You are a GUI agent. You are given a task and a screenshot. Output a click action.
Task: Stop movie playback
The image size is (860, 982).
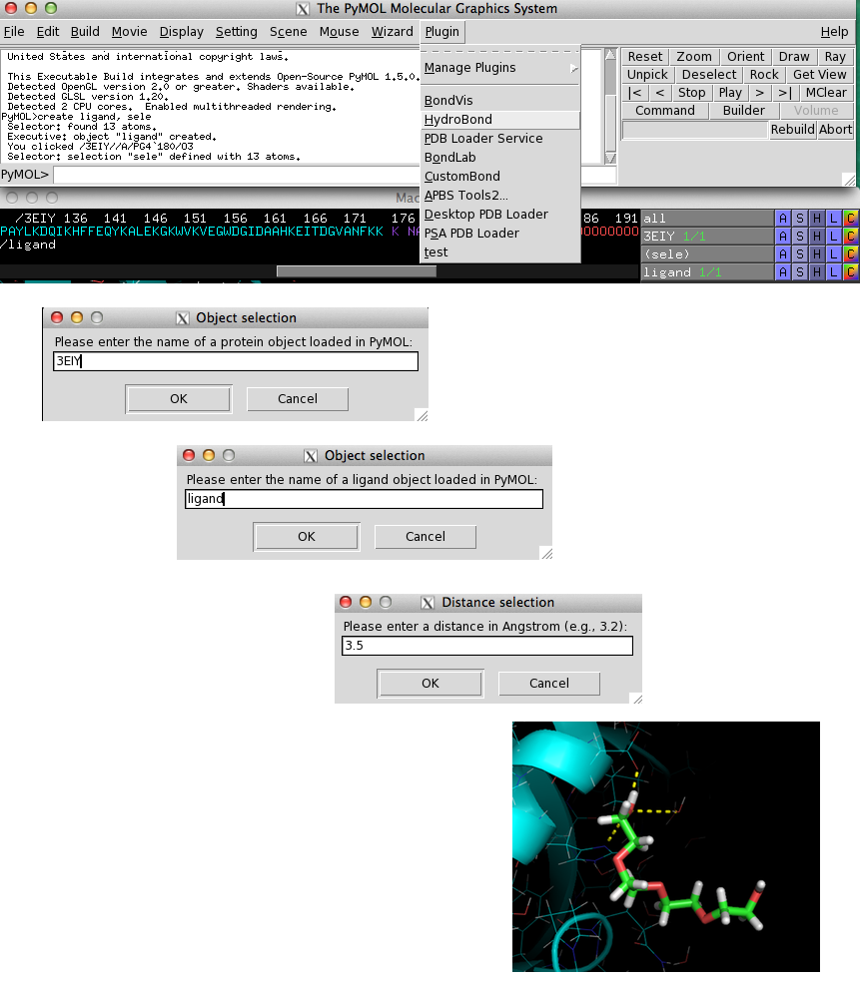691,93
